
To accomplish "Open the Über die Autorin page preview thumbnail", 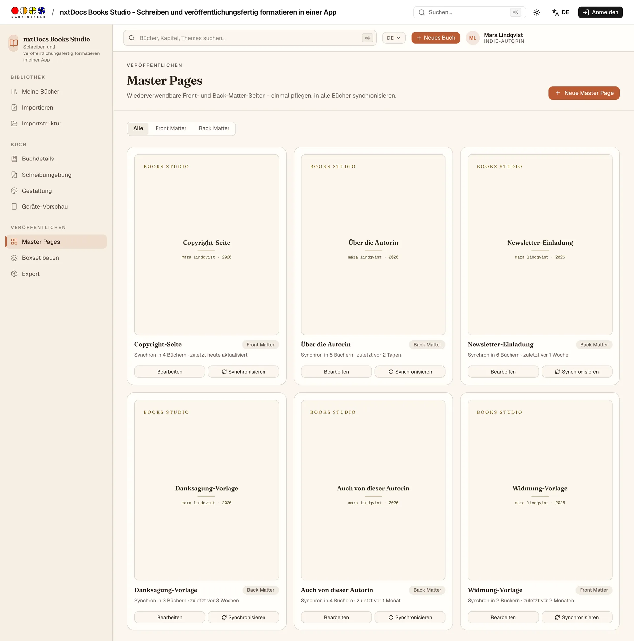I will tap(373, 244).
